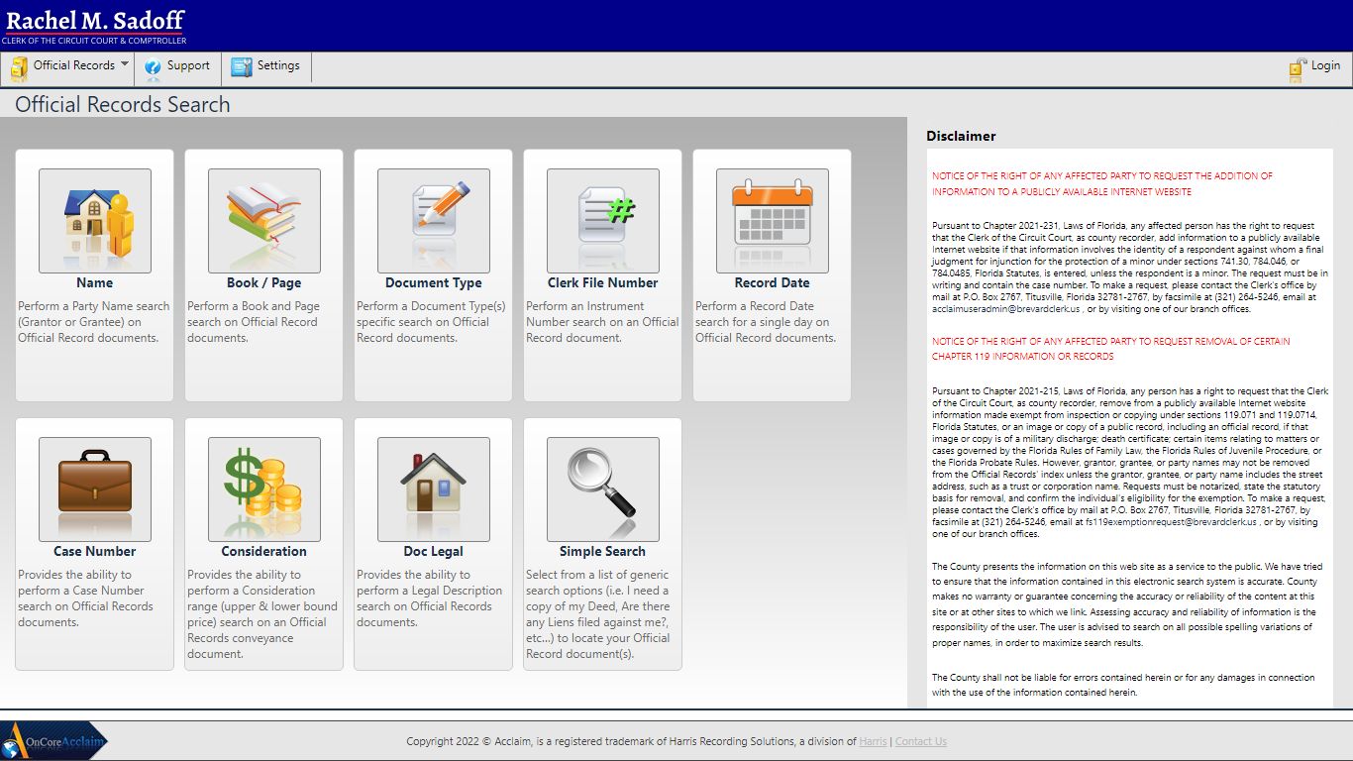
Task: Open the Document Type pencil icon
Action: (x=434, y=221)
